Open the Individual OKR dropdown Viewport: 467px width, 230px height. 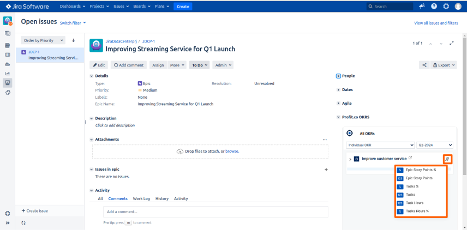[x=380, y=145]
